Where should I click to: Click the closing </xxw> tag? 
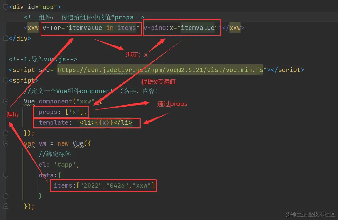233,28
